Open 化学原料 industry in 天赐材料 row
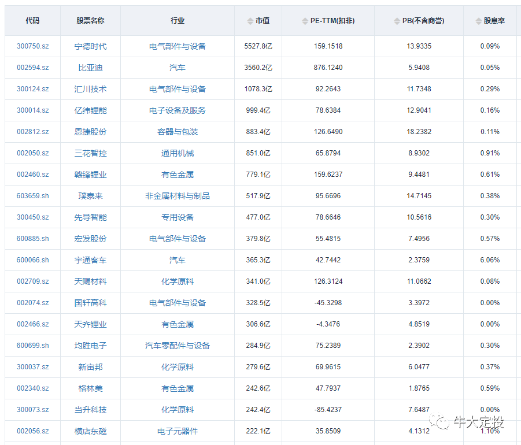The image size is (521, 445). click(178, 281)
